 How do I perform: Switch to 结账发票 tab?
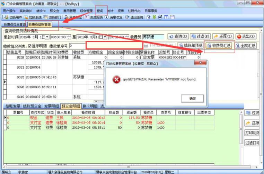coord(13,106)
